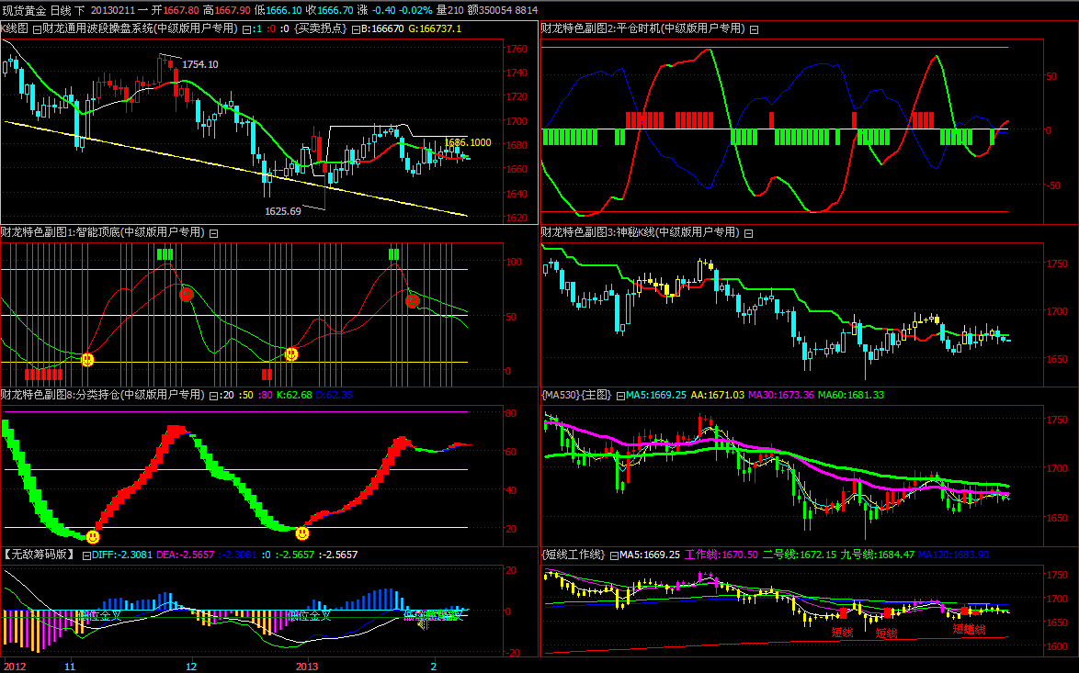This screenshot has height=673, width=1079.
Task: Toggle the box before DIFF in 无敌筹码版
Action: pyautogui.click(x=86, y=555)
